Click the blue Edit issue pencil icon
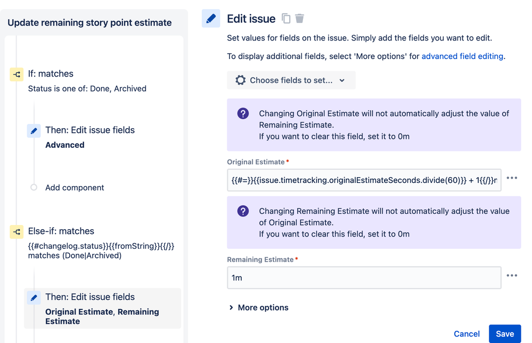532x343 pixels. (211, 19)
